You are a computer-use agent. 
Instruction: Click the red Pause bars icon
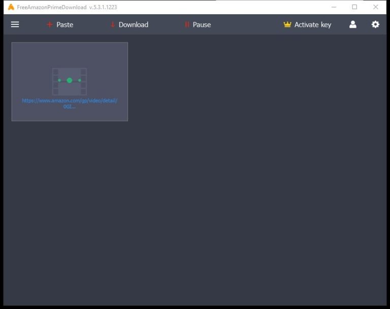[187, 24]
